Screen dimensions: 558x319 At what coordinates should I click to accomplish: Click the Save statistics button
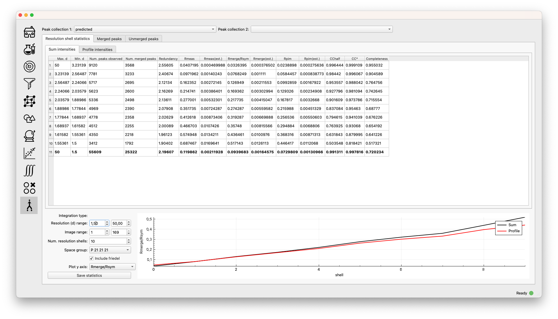pyautogui.click(x=89, y=275)
